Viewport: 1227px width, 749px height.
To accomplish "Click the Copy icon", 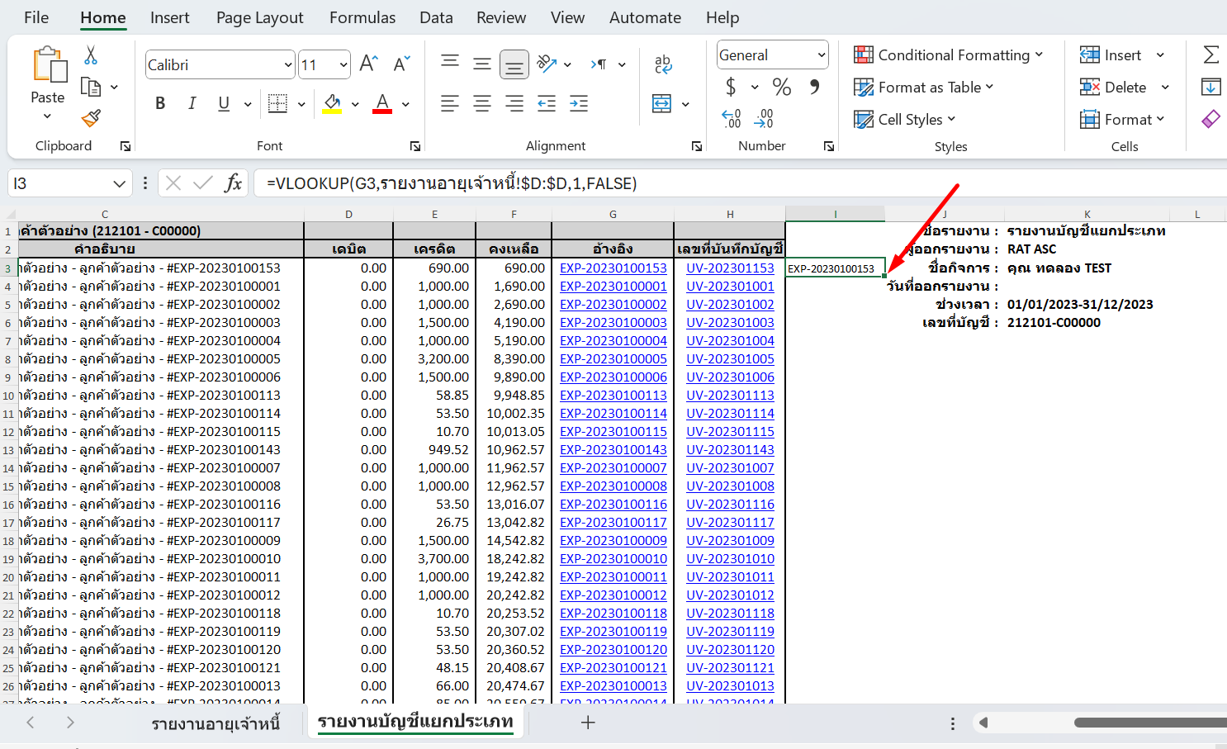I will pyautogui.click(x=91, y=87).
